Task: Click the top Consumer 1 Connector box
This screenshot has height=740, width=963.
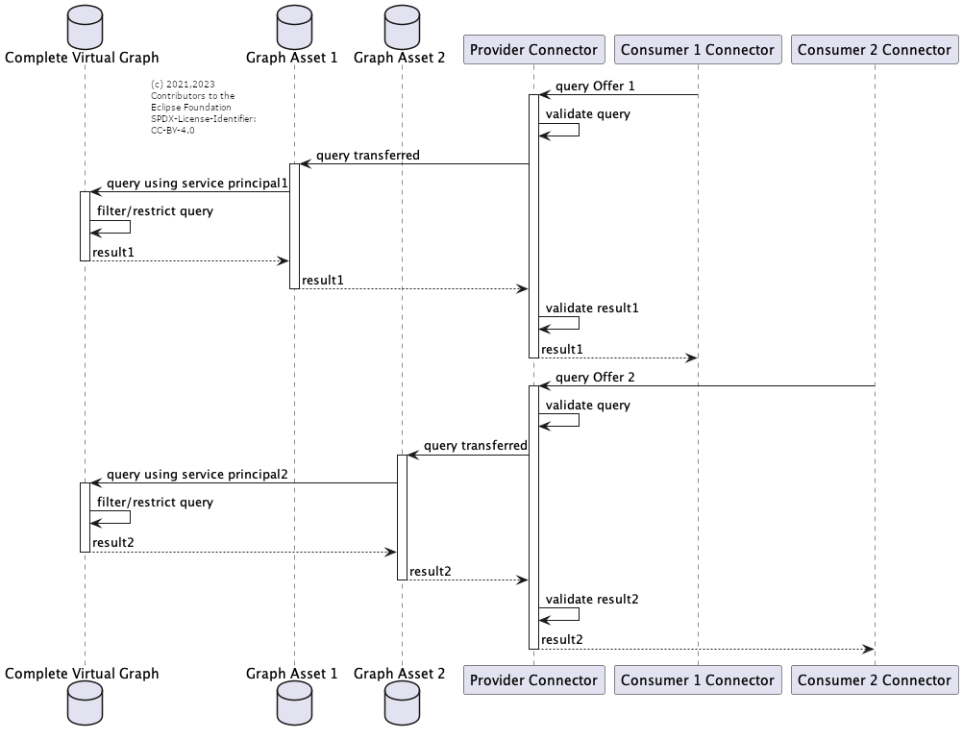Action: [x=698, y=50]
